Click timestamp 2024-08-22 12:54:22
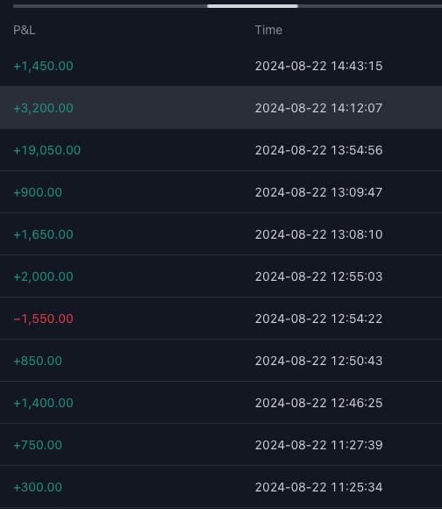Image resolution: width=442 pixels, height=509 pixels. pos(318,319)
